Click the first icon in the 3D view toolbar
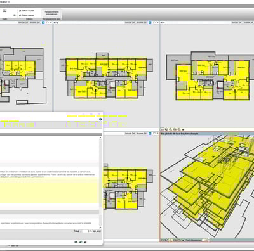Screen dimensions: 254x251 point(163,129)
